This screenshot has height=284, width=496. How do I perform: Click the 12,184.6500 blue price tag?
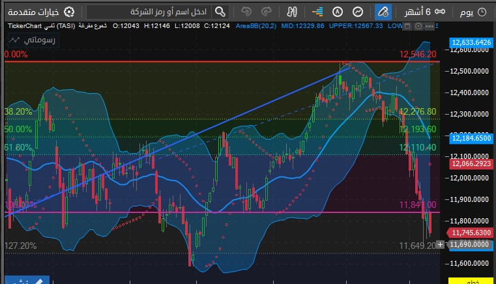pyautogui.click(x=471, y=138)
